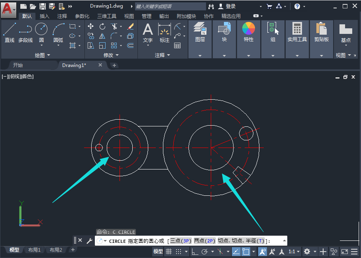Click the 登录 sign-in button
361x258 pixels.
click(x=227, y=6)
